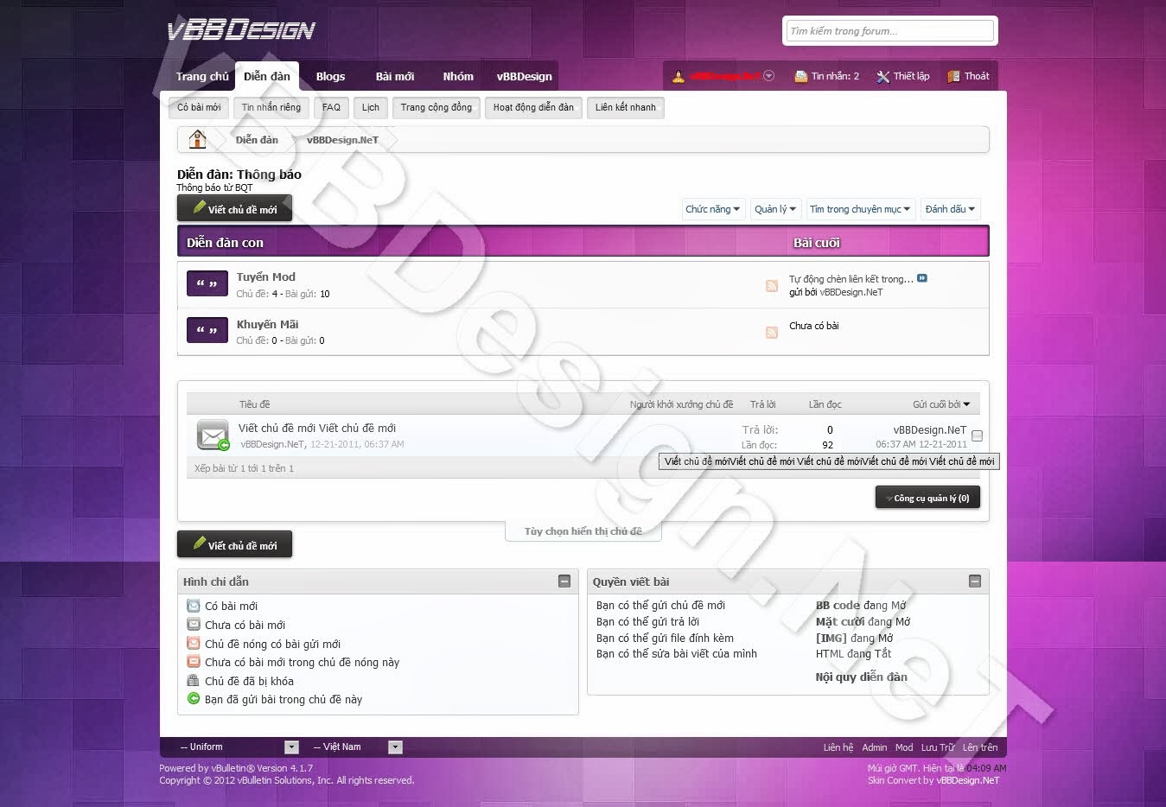The height and width of the screenshot is (807, 1166).
Task: Collapse the Hình chỉ dẫn panel
Action: (x=564, y=581)
